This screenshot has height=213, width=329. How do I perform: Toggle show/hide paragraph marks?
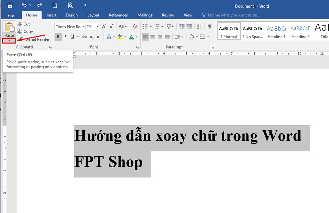click(209, 26)
